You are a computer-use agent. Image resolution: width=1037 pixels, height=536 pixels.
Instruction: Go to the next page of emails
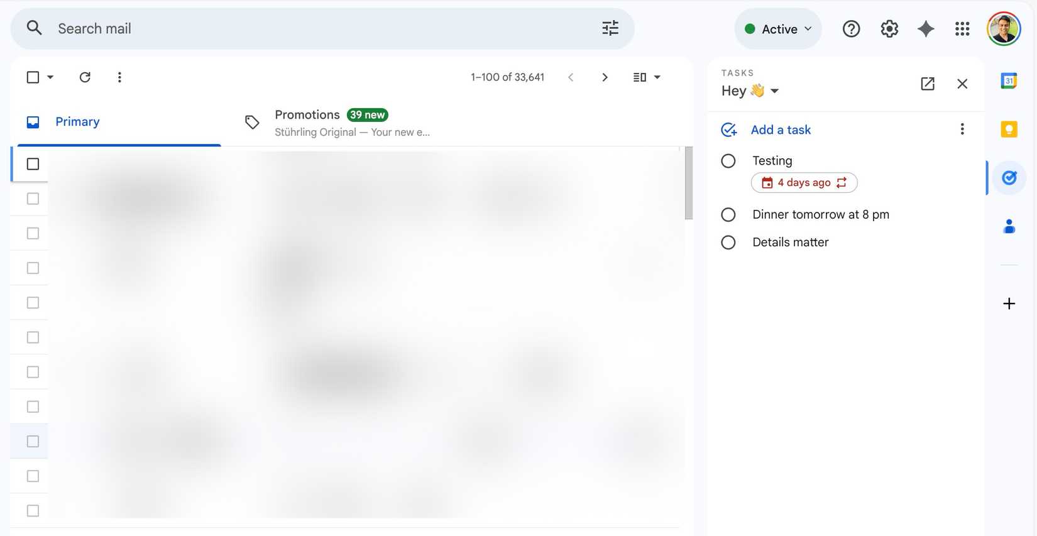tap(605, 77)
